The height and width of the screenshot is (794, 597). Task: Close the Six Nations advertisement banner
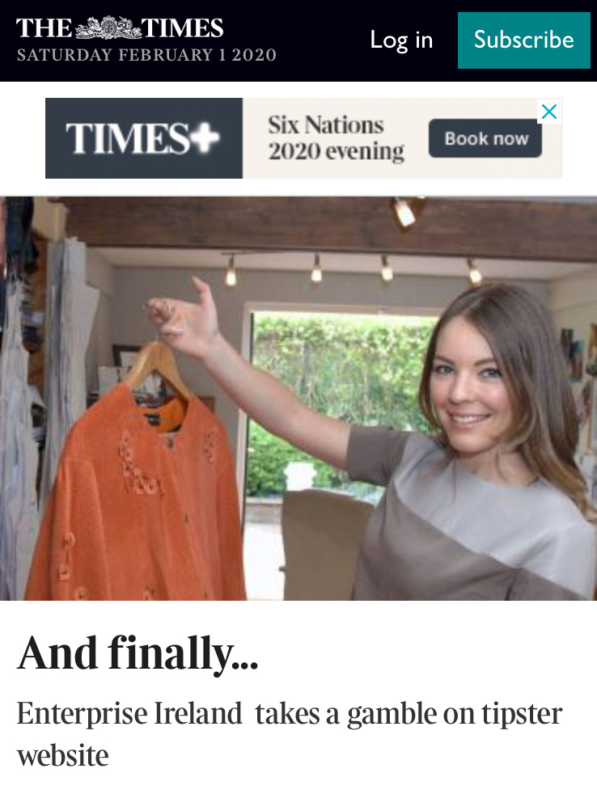[549, 112]
